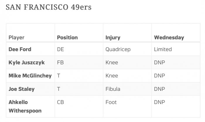The height and width of the screenshot is (122, 205).
Task: Select Mike McGlinchey player name
Action: [30, 76]
